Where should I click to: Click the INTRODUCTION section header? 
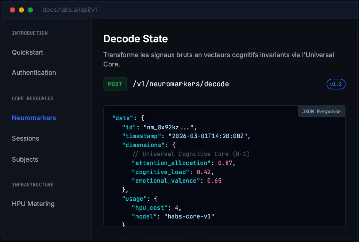29,33
